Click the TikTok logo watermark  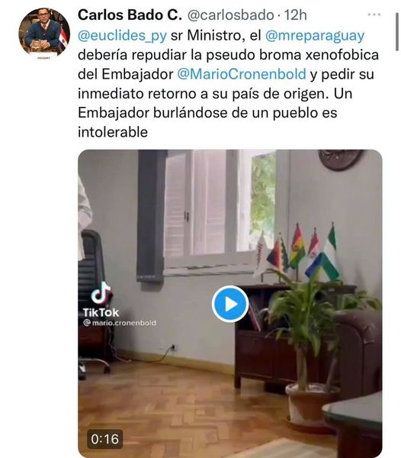point(101,299)
